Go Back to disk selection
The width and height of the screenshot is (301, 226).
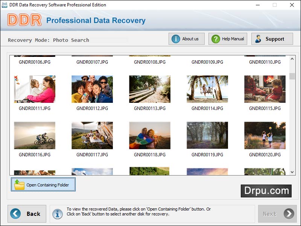(27, 214)
